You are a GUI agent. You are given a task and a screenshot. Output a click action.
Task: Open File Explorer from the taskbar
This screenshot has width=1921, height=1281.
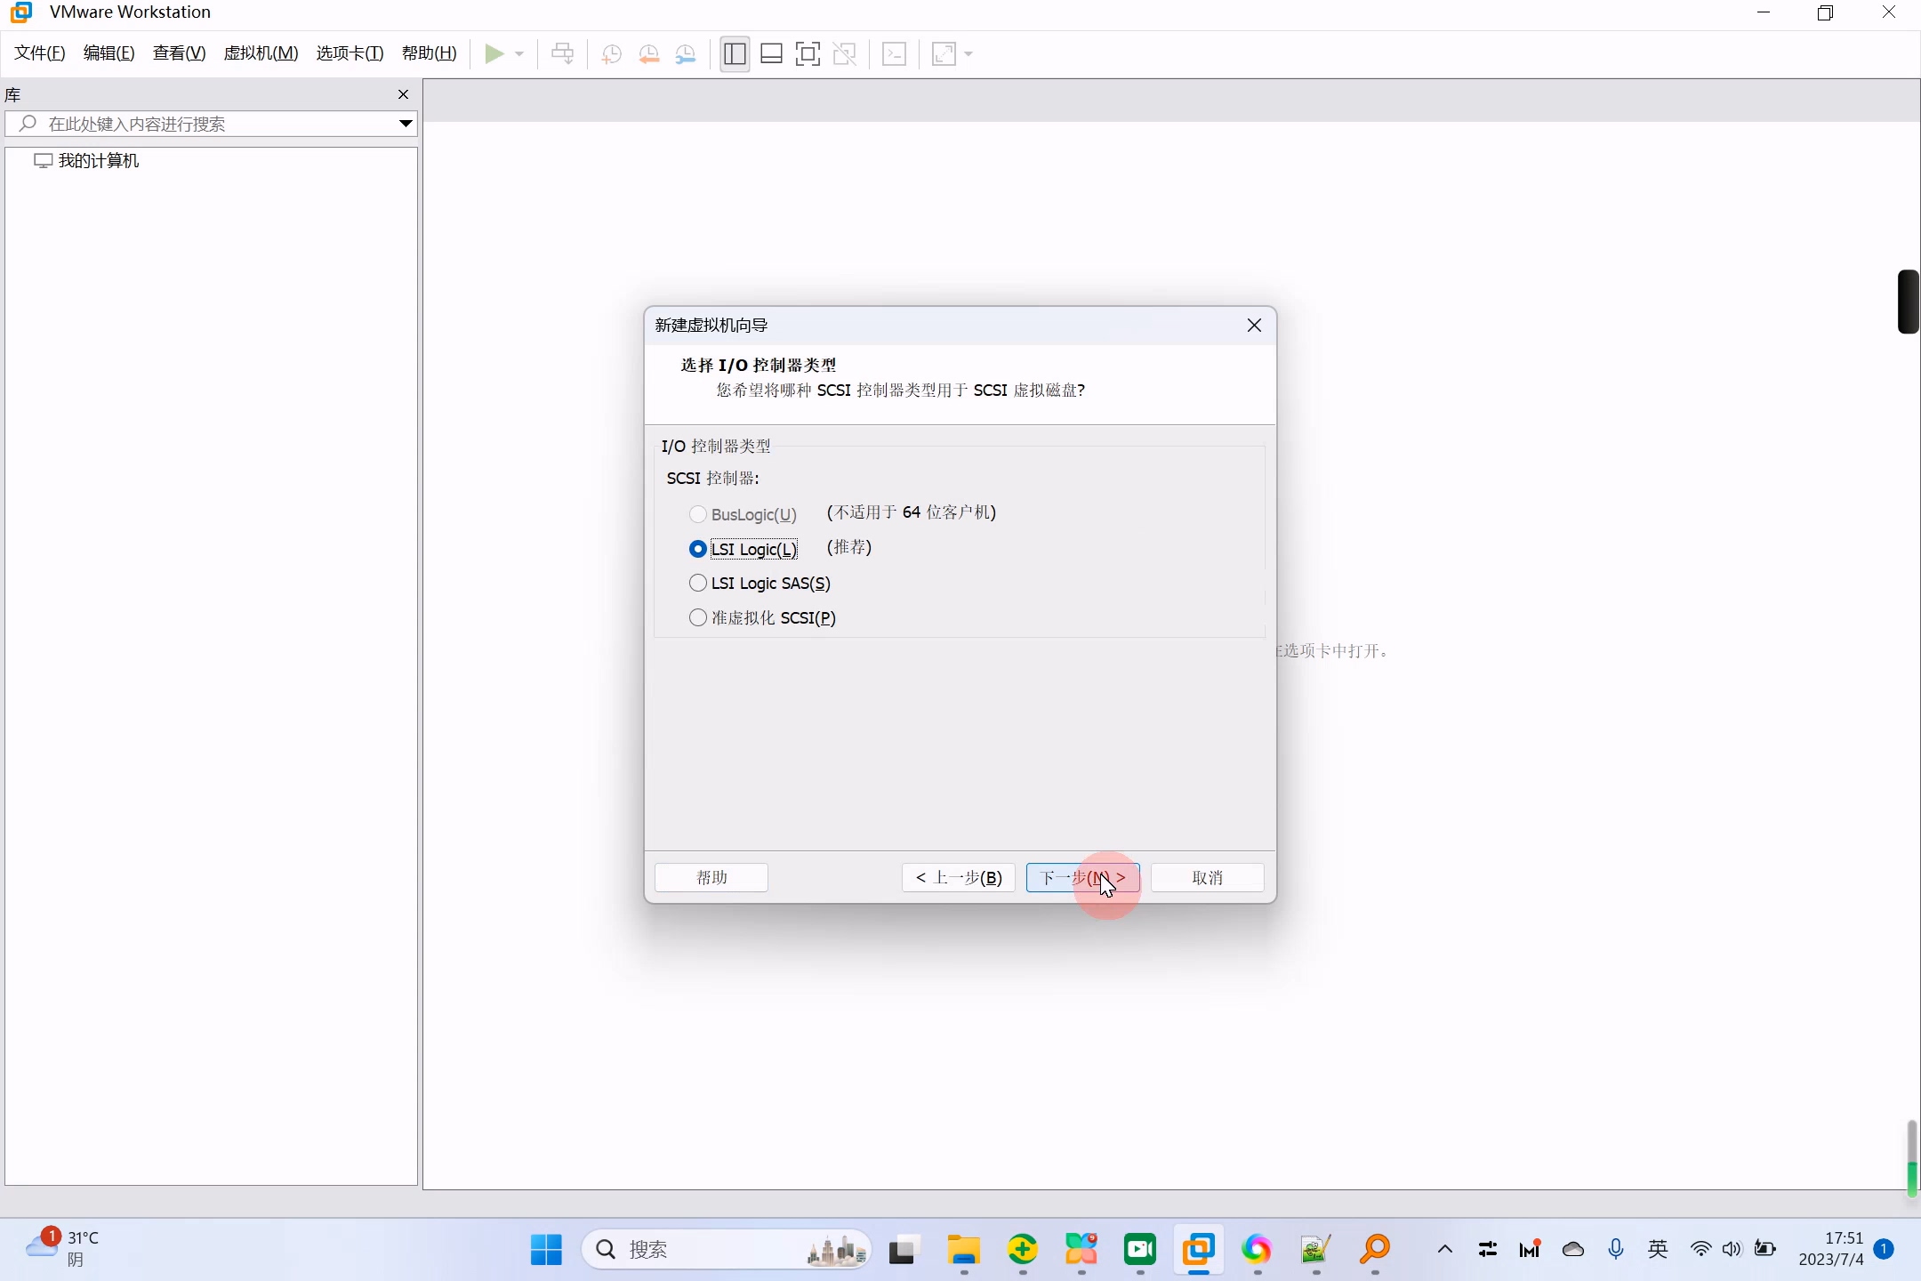point(963,1250)
